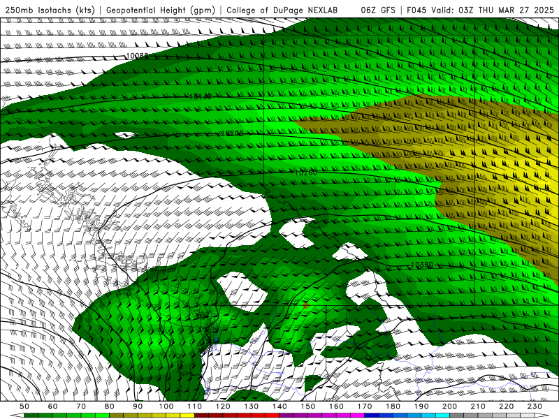Click the 100 label on color scale
The width and height of the screenshot is (559, 419).
(x=166, y=406)
